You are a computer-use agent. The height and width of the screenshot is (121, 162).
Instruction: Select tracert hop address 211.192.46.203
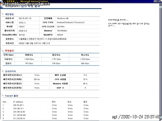[19, 115]
